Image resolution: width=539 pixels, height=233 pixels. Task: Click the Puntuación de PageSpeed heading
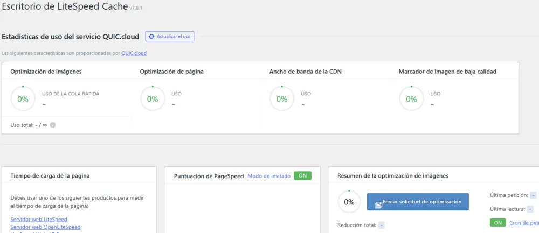click(209, 176)
